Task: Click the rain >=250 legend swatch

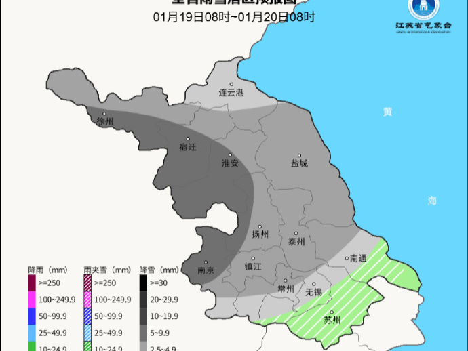Action: (32, 283)
